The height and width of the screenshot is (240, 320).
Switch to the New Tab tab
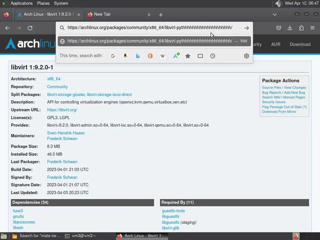tap(119, 14)
